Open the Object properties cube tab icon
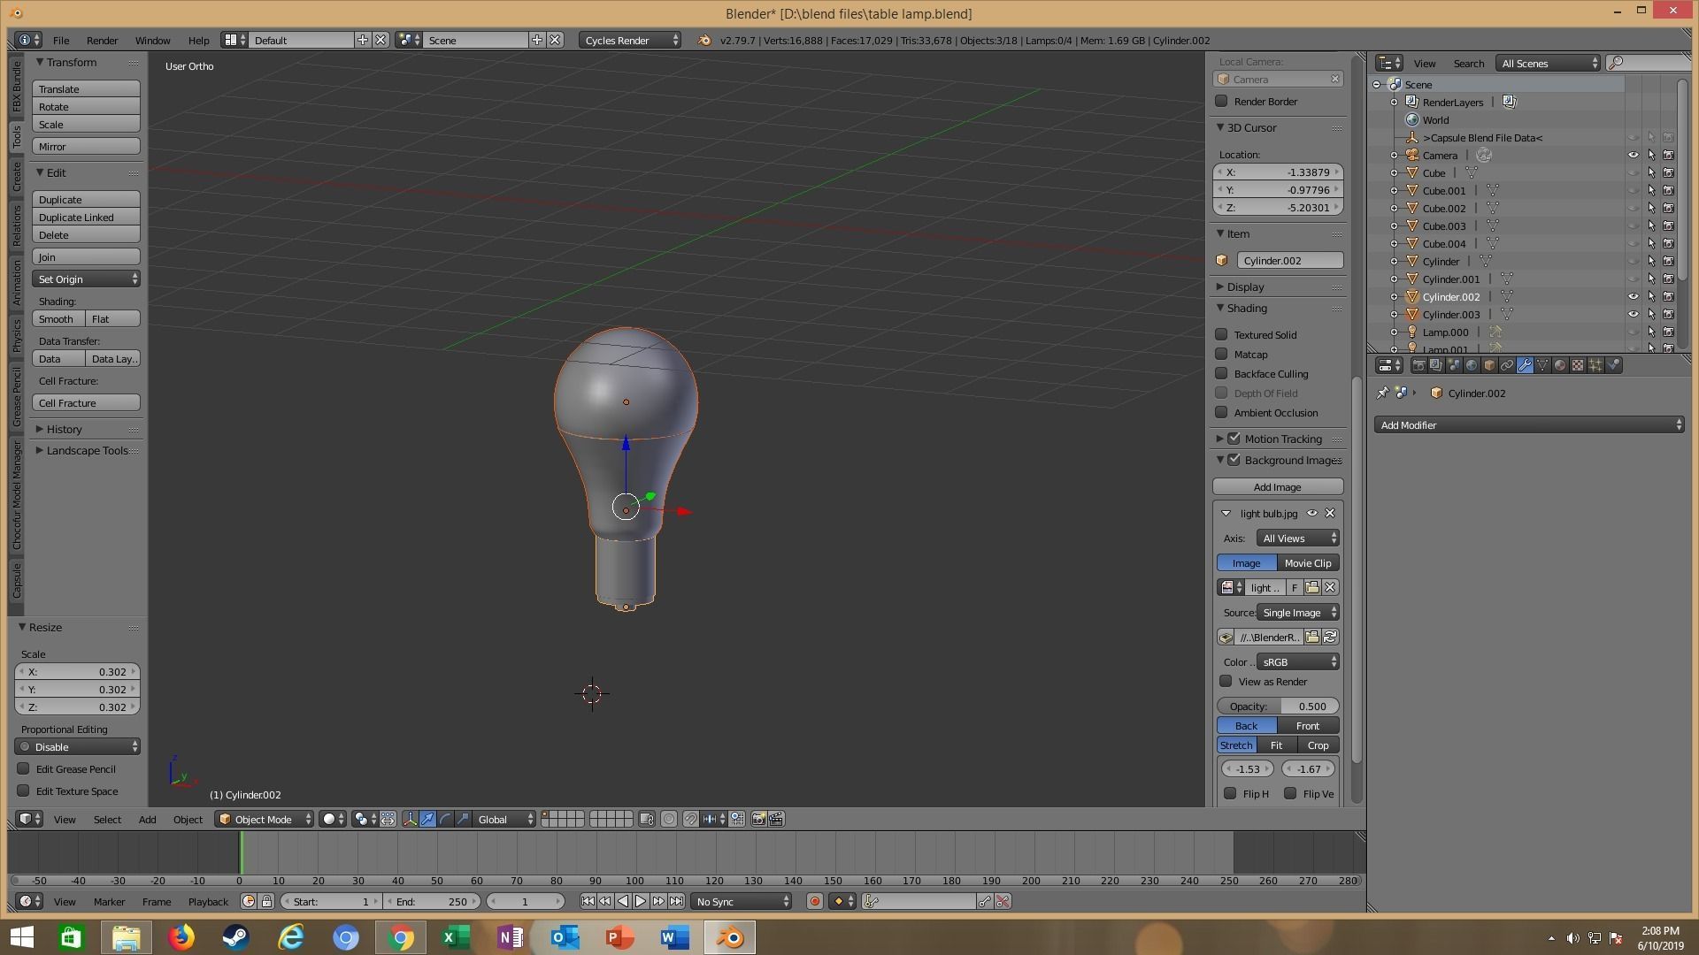Screen dimensions: 1699x955 click(1489, 365)
